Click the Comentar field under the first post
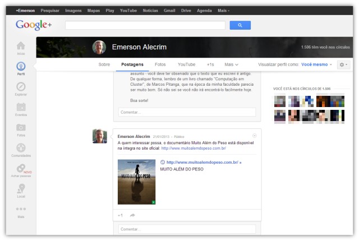Image resolution: width=359 pixels, height=241 pixels. coord(187,112)
